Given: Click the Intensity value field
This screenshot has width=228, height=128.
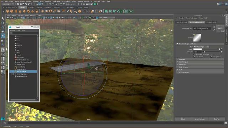Looking at the screenshot, I should coord(197,52).
